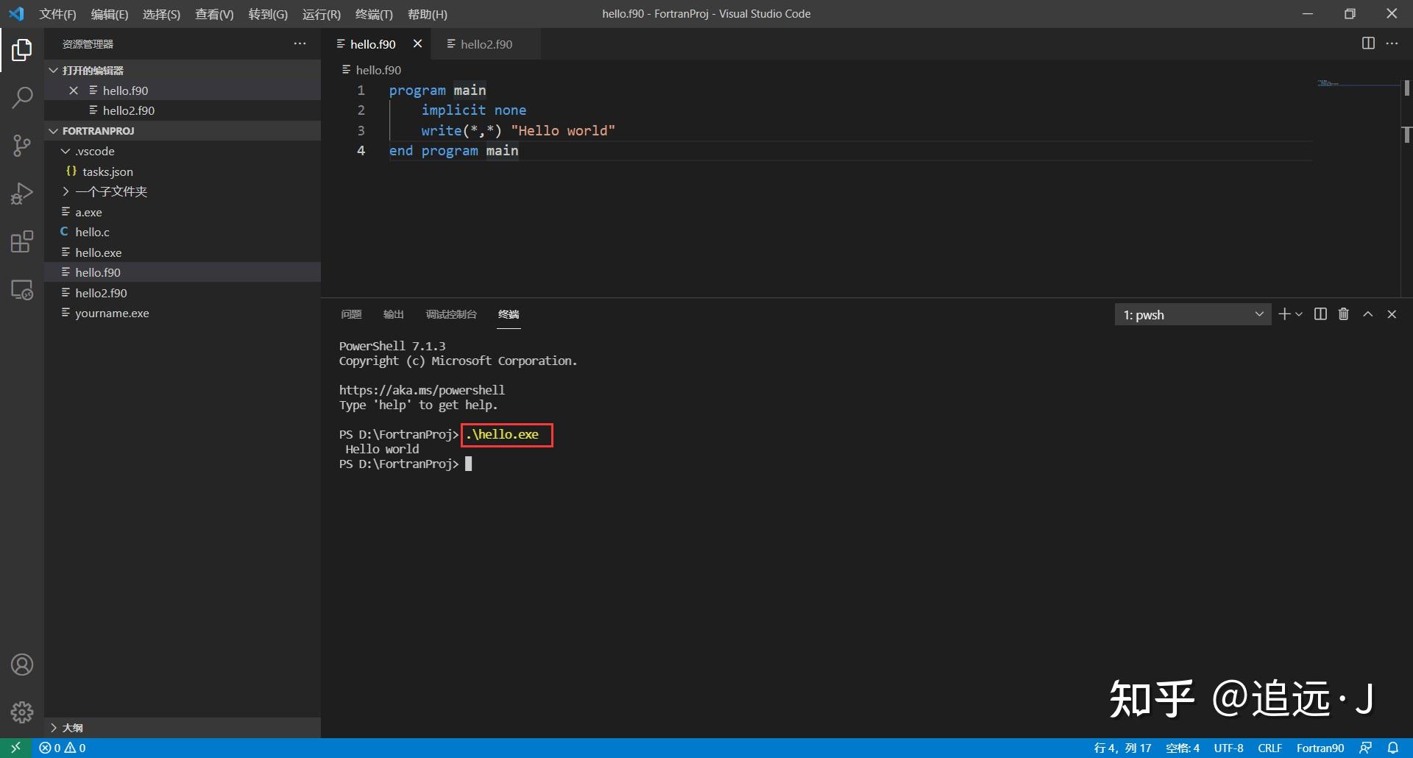Open Manage gear settings icon

(x=22, y=712)
